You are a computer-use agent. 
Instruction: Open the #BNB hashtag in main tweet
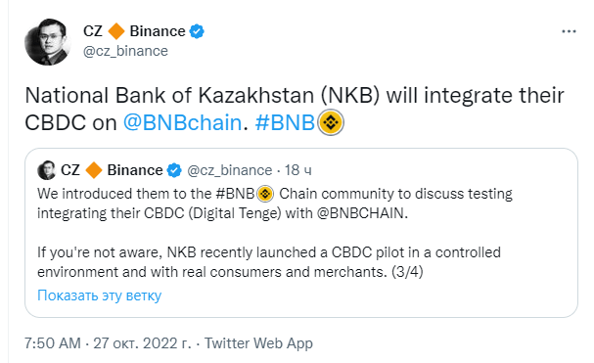click(285, 122)
